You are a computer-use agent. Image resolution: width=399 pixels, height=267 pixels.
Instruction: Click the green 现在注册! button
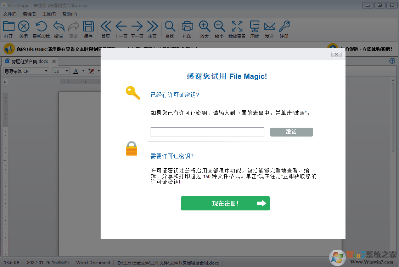[x=225, y=203]
